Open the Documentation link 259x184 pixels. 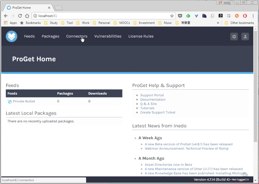click(x=153, y=99)
